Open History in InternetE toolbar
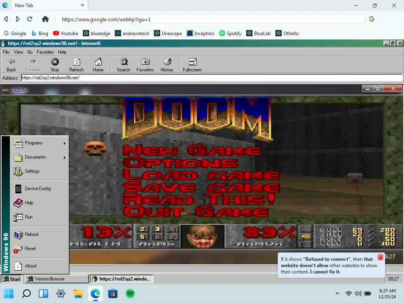 point(167,65)
